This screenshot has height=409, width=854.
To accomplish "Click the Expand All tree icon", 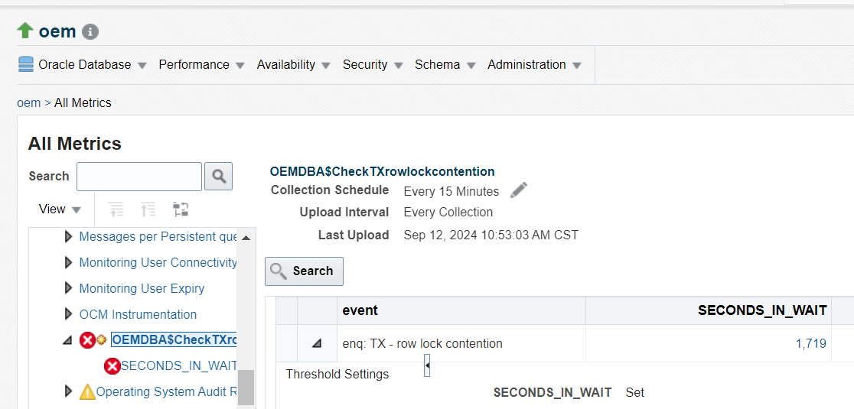I will (x=116, y=209).
